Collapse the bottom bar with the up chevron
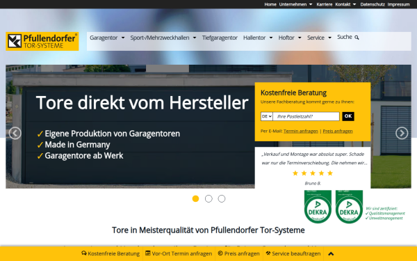Viewport: 417px width, 261px height. [x=331, y=254]
